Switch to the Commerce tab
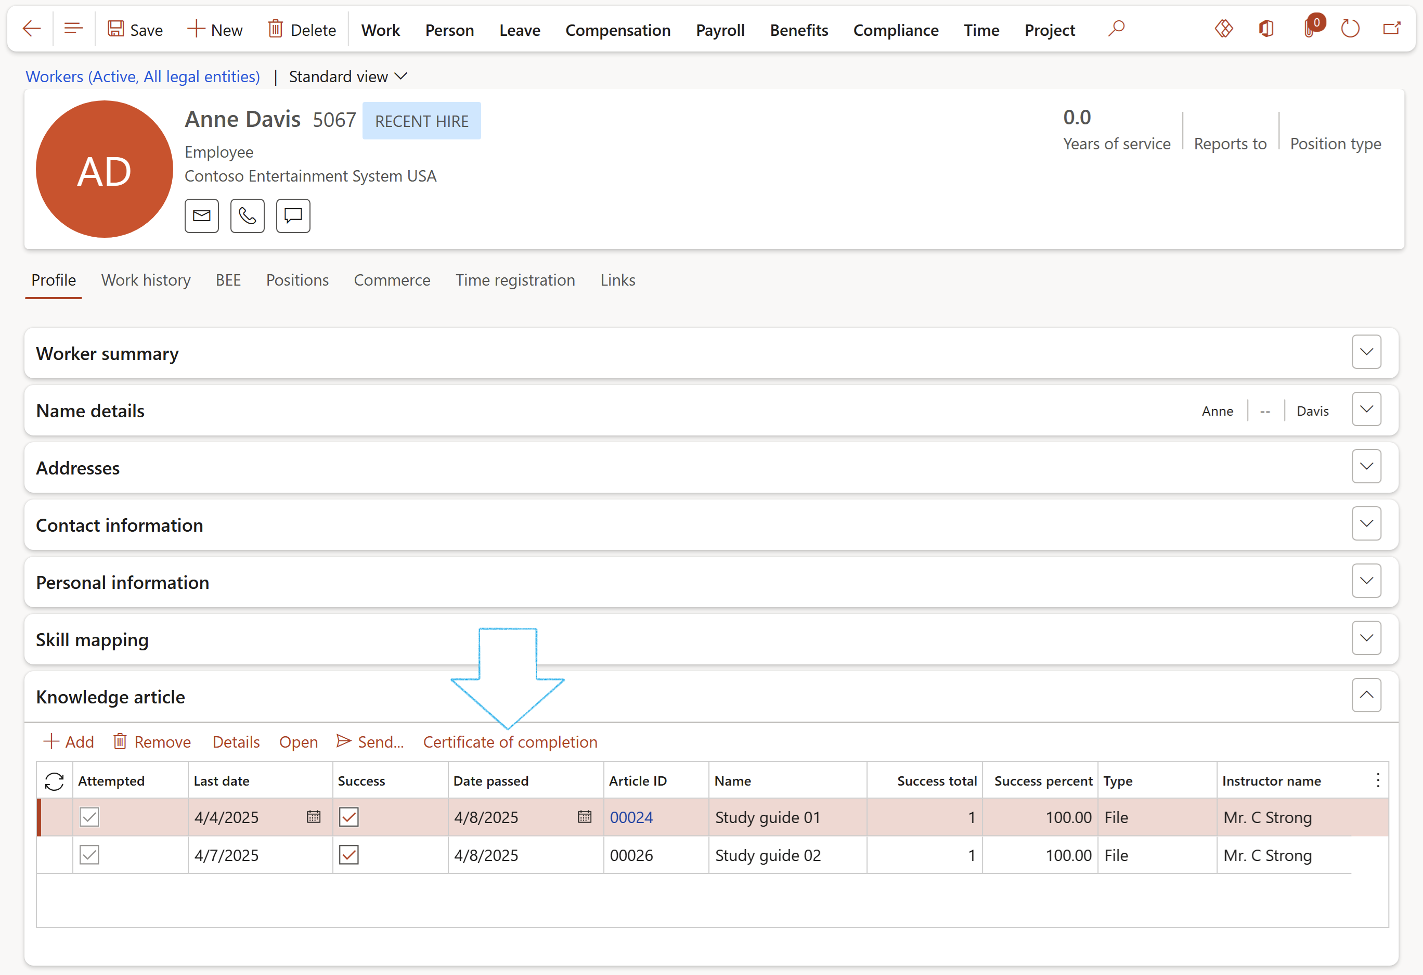The height and width of the screenshot is (975, 1423). [392, 280]
